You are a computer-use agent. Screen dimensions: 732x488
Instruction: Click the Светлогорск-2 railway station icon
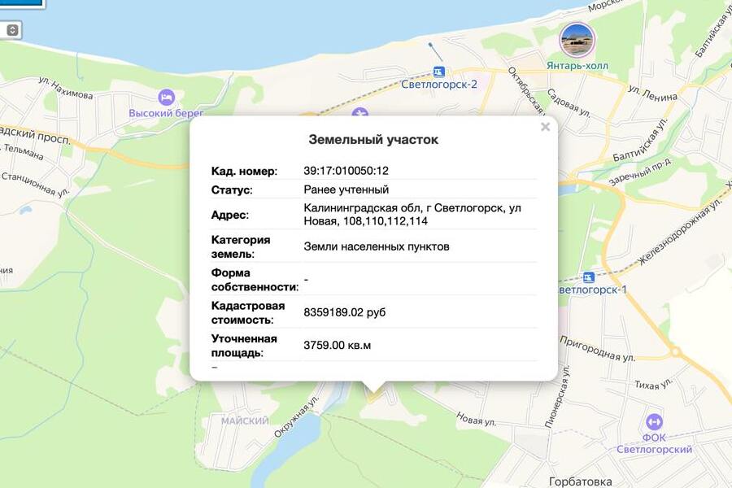point(438,70)
